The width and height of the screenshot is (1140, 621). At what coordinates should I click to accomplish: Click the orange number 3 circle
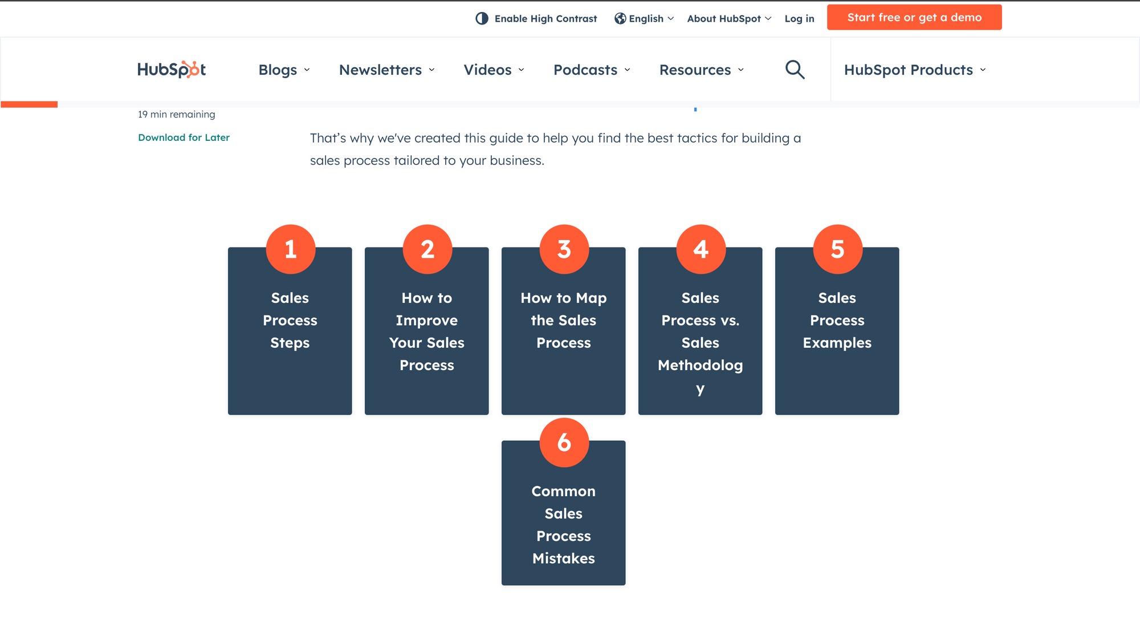[564, 249]
